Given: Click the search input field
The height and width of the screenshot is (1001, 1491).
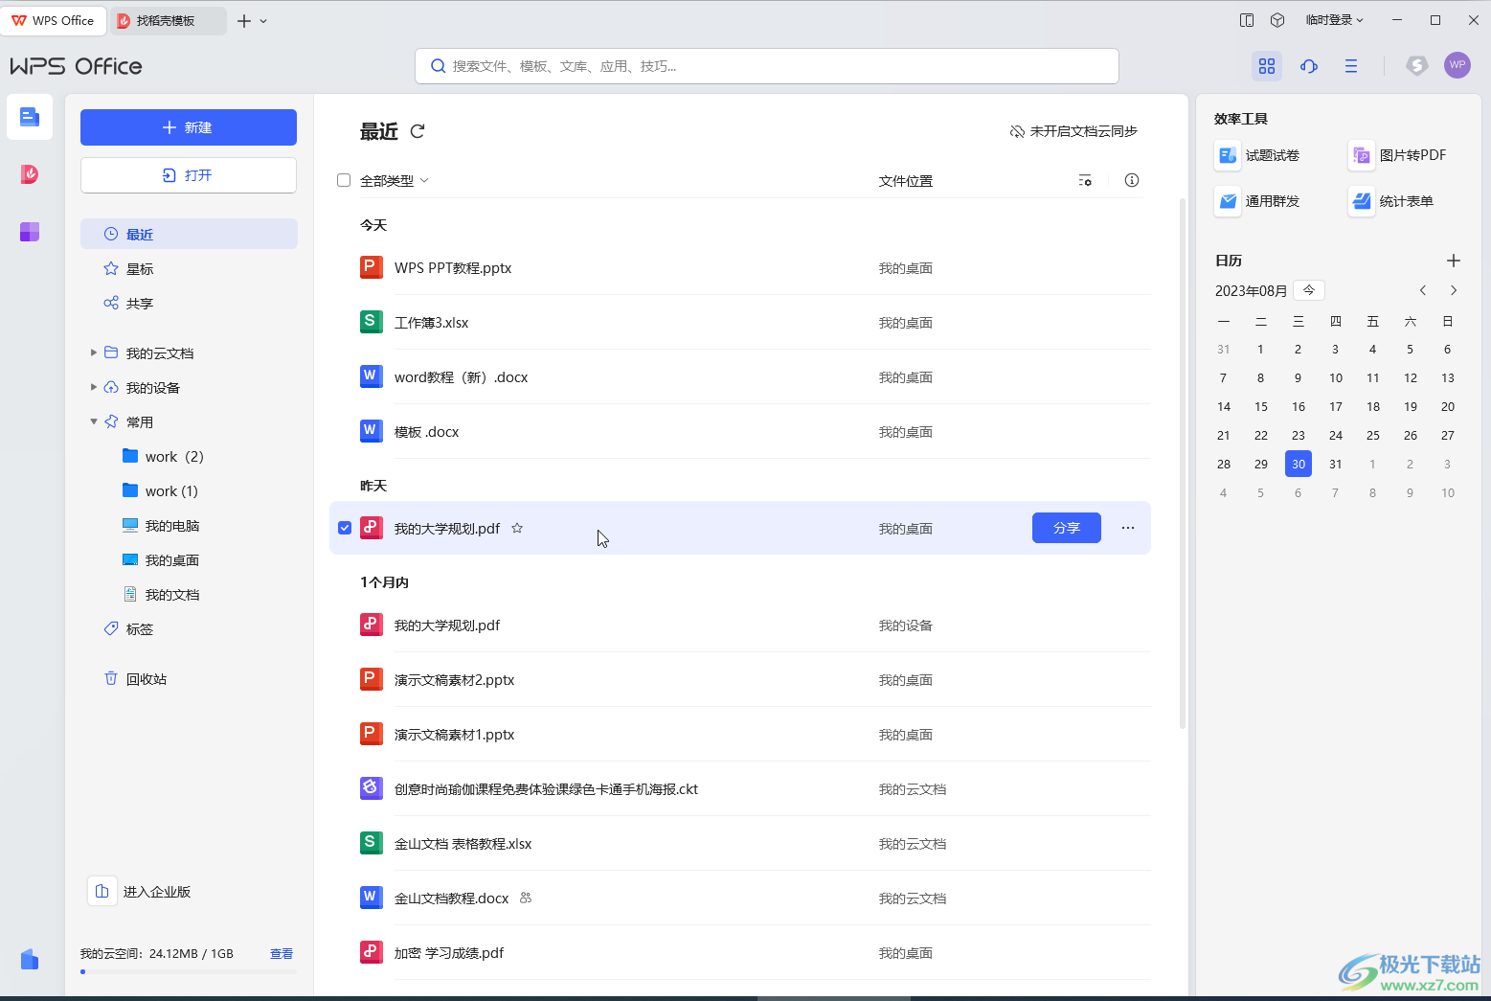Looking at the screenshot, I should [767, 66].
